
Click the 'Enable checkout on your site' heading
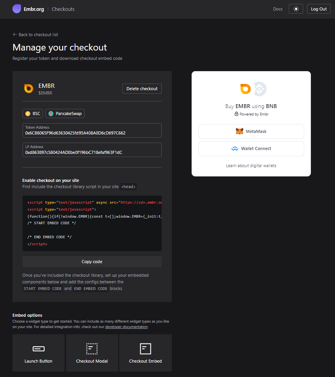[51, 180]
